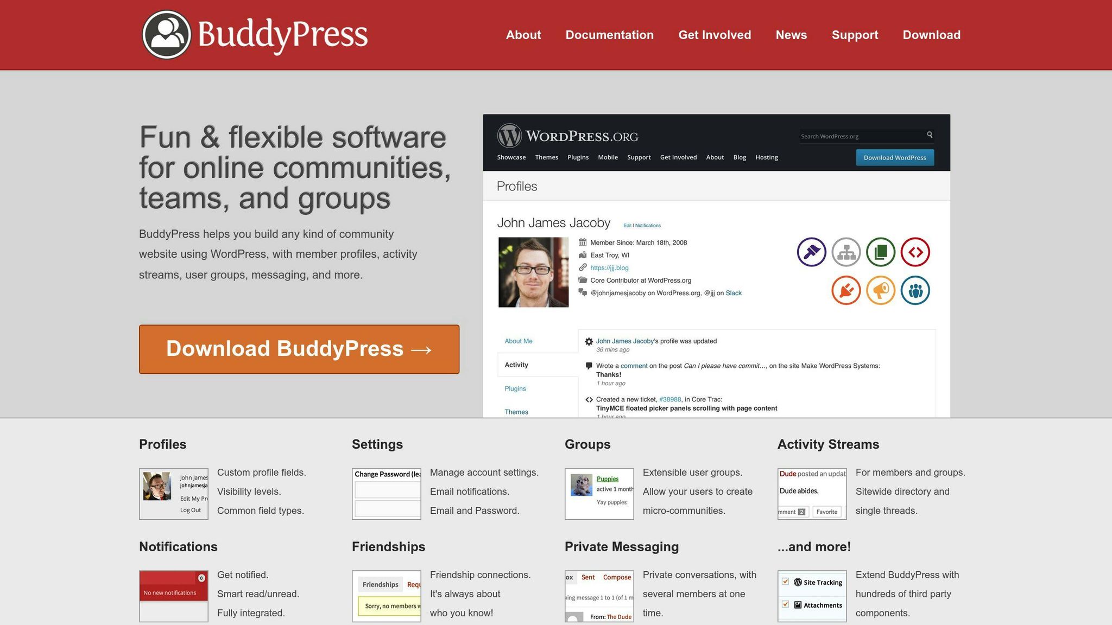Toggle the Site Tracking checkbox
Viewport: 1112px width, 625px height.
[785, 582]
